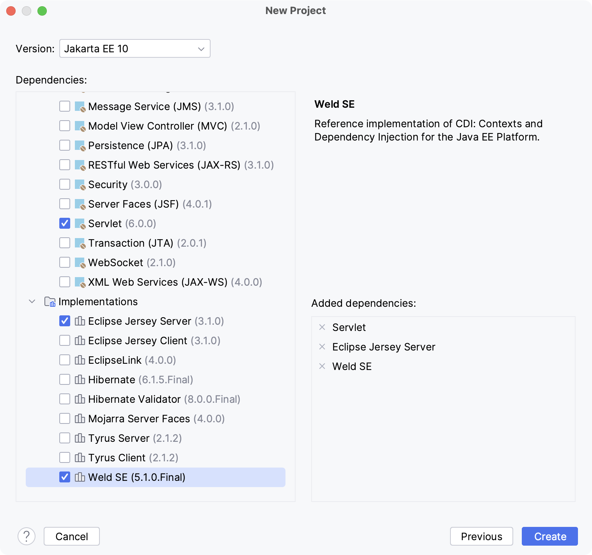Collapse the Implementations tree node

32,301
